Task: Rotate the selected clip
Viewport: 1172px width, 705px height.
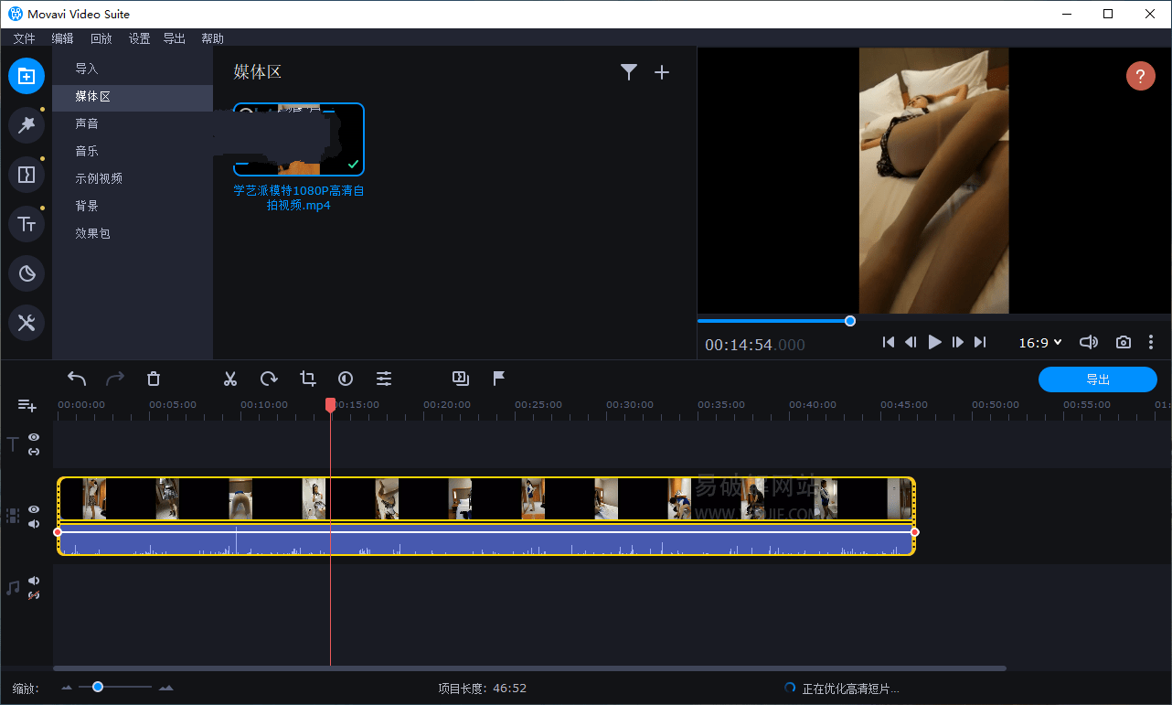Action: 269,379
